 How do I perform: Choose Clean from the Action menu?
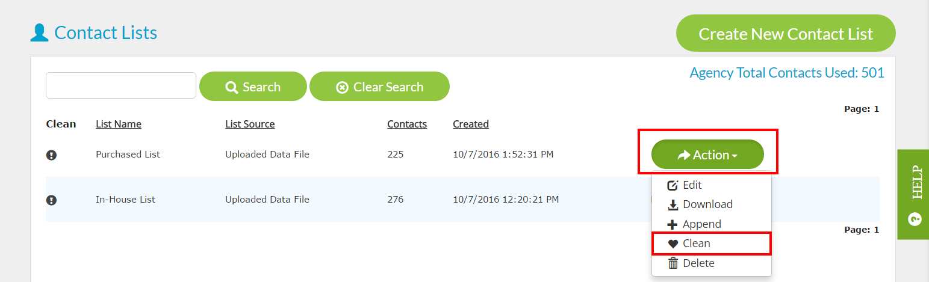tap(711, 244)
